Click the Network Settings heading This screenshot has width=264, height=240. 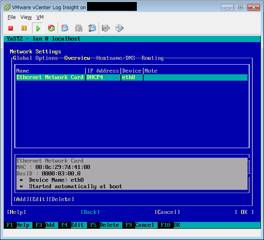(x=35, y=51)
